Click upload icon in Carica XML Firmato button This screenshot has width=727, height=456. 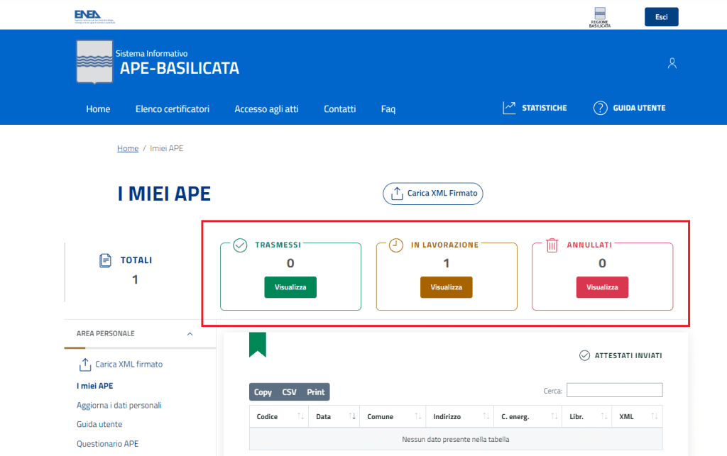click(397, 194)
